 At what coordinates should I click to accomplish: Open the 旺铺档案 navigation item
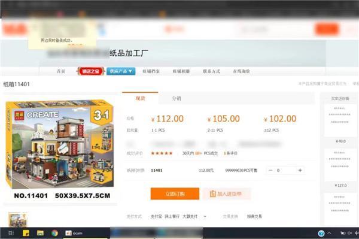tap(151, 71)
